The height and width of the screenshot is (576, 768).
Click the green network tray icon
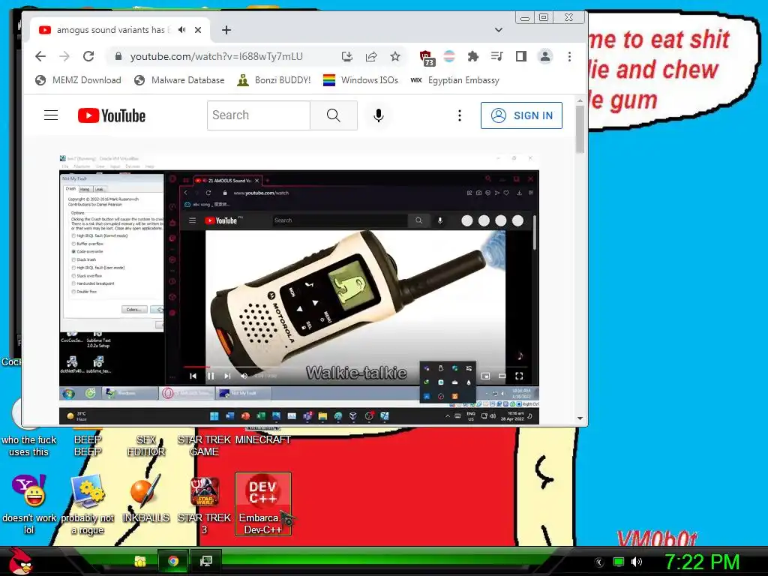coord(619,562)
